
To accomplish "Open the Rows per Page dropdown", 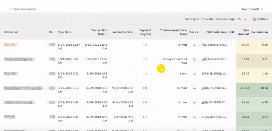I will 245,19.
